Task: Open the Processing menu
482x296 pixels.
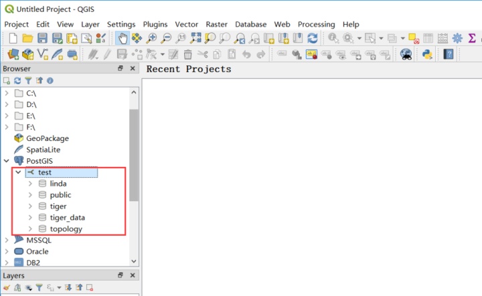Action: 316,24
